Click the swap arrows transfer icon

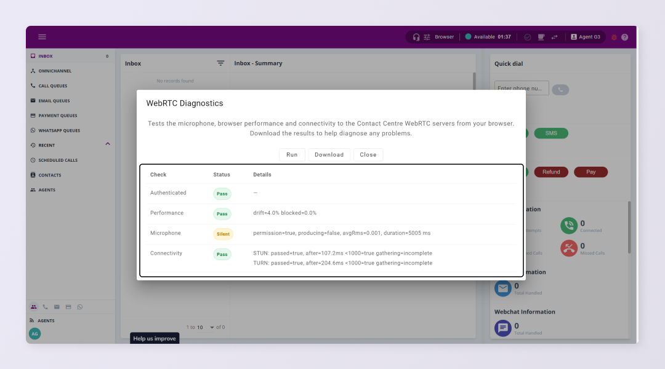click(554, 37)
